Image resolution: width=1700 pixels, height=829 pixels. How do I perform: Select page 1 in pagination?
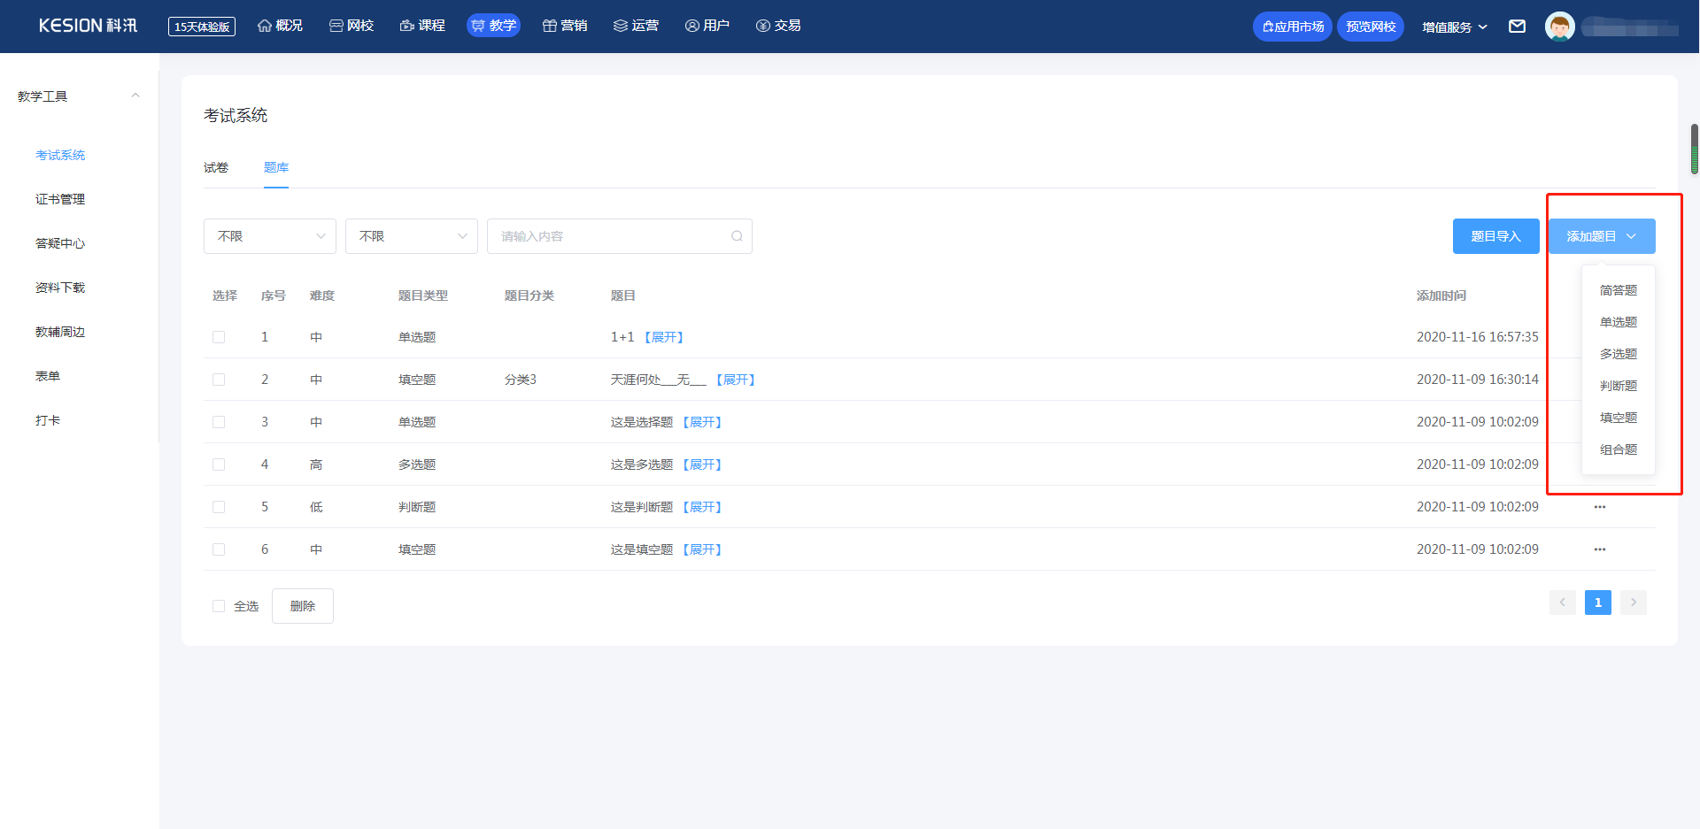point(1598,603)
